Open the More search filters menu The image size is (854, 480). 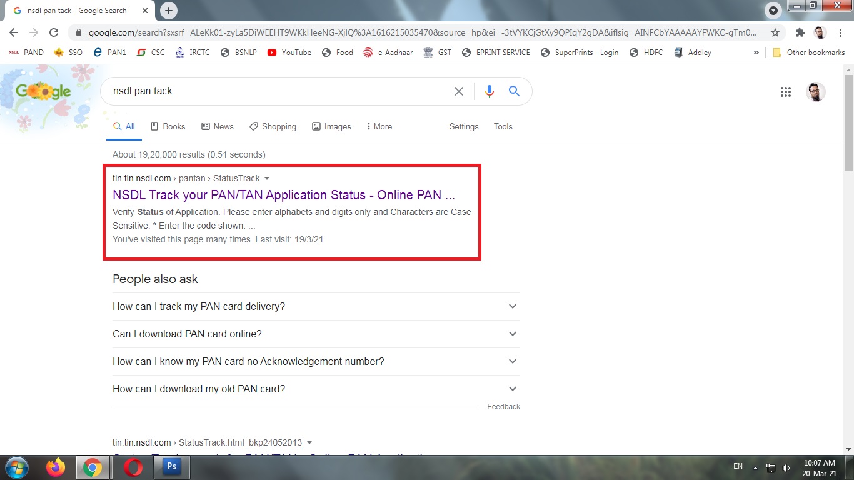pos(379,126)
